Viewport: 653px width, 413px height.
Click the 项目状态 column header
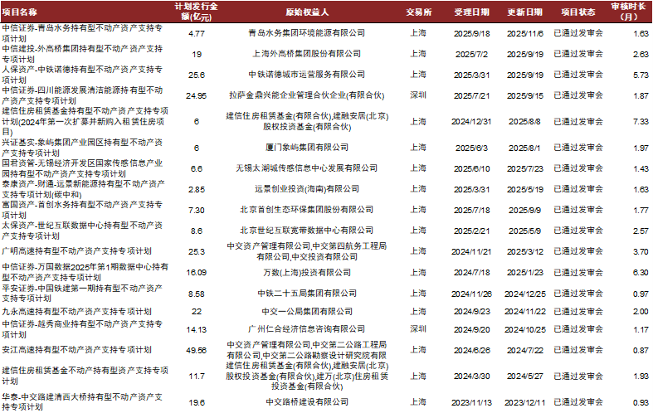click(x=578, y=12)
